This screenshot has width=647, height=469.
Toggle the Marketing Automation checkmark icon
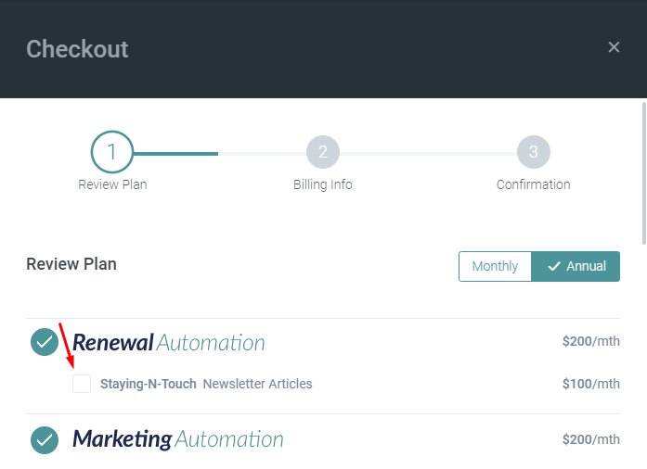45,439
